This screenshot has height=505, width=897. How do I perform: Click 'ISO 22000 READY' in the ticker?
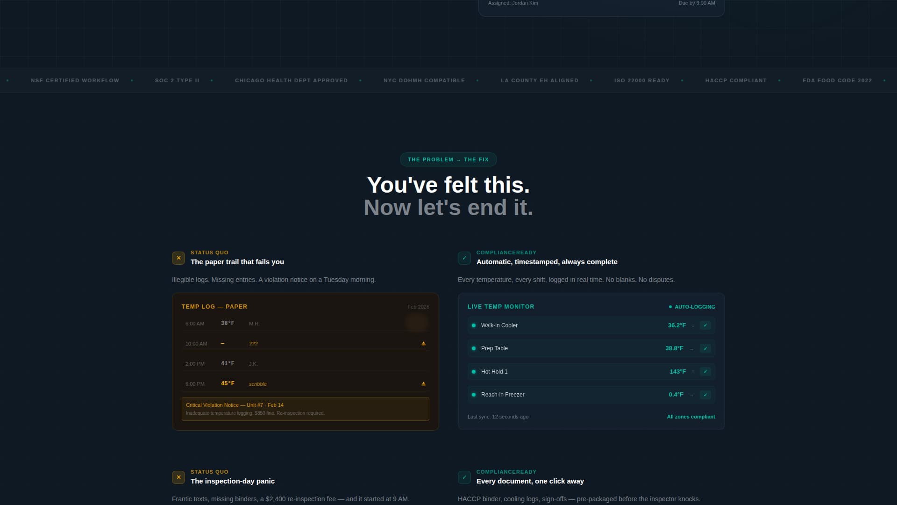coord(642,80)
